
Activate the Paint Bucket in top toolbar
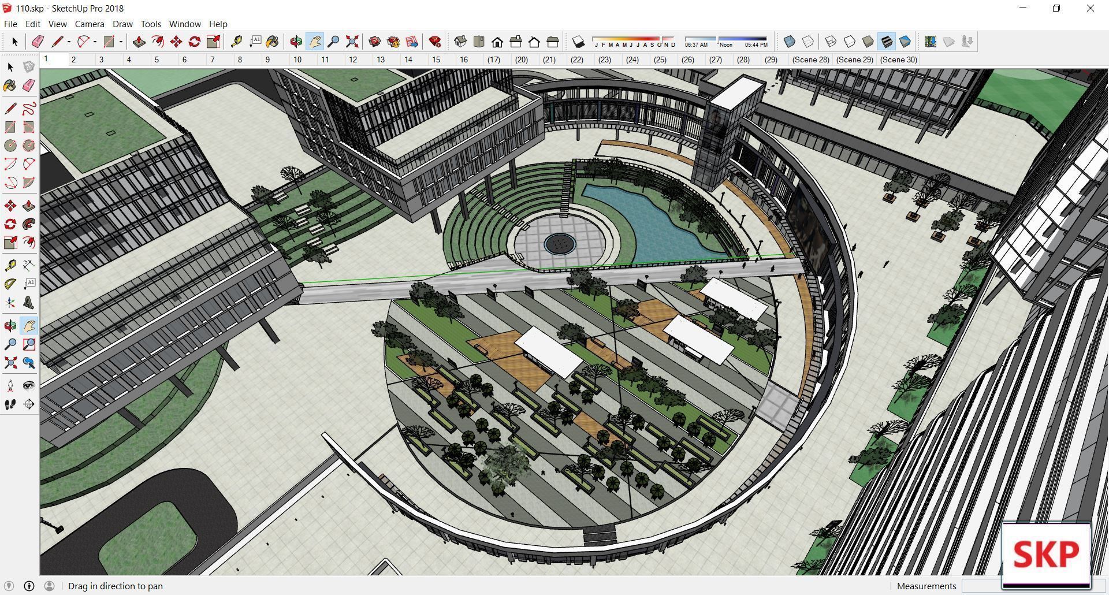coord(273,42)
